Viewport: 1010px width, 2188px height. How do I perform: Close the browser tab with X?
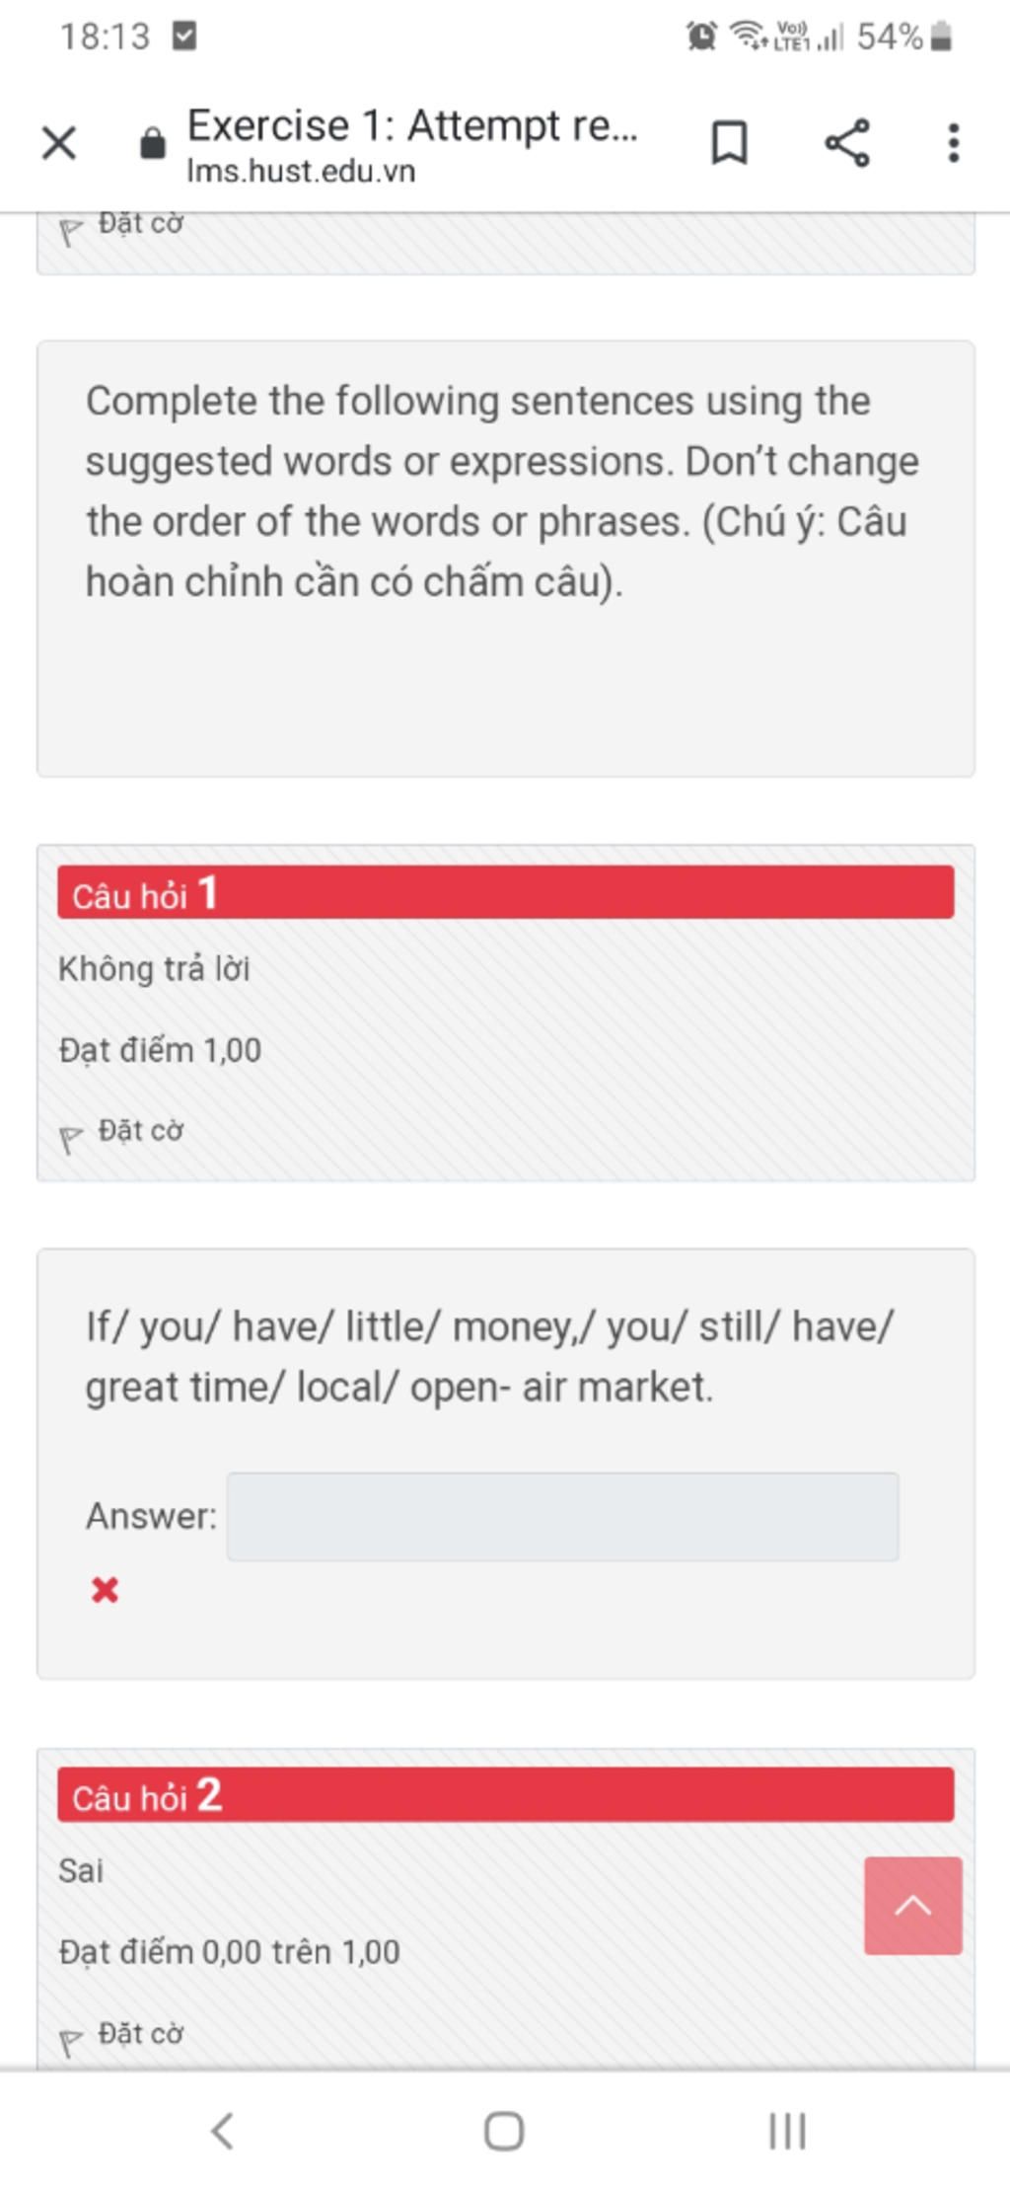59,143
